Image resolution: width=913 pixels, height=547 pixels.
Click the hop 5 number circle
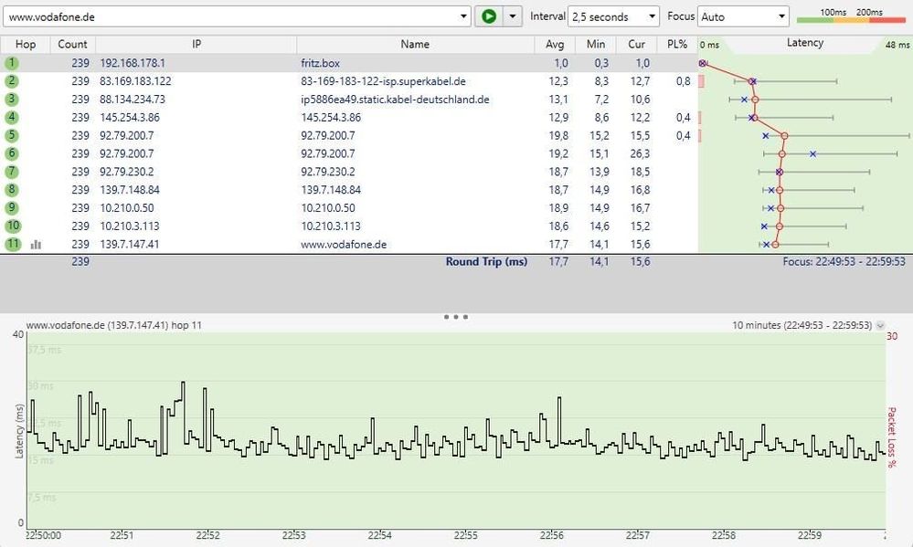click(11, 135)
